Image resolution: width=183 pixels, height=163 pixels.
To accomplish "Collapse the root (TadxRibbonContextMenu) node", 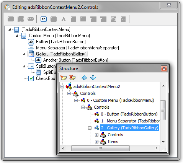I will tap(10, 29).
